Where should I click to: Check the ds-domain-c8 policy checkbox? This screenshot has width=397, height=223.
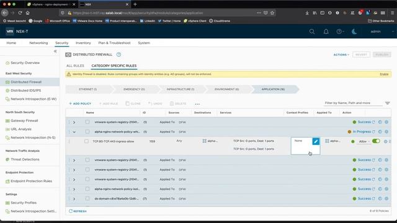[x=87, y=198]
